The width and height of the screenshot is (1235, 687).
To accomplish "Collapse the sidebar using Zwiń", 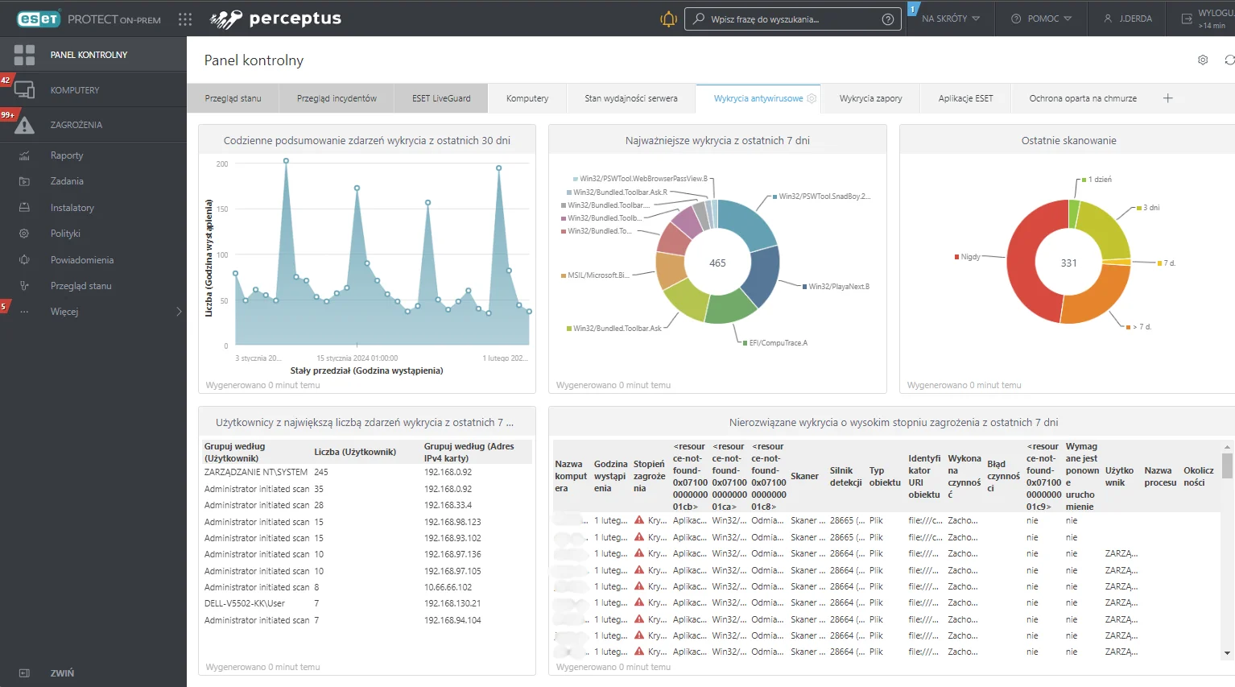I will [x=62, y=673].
